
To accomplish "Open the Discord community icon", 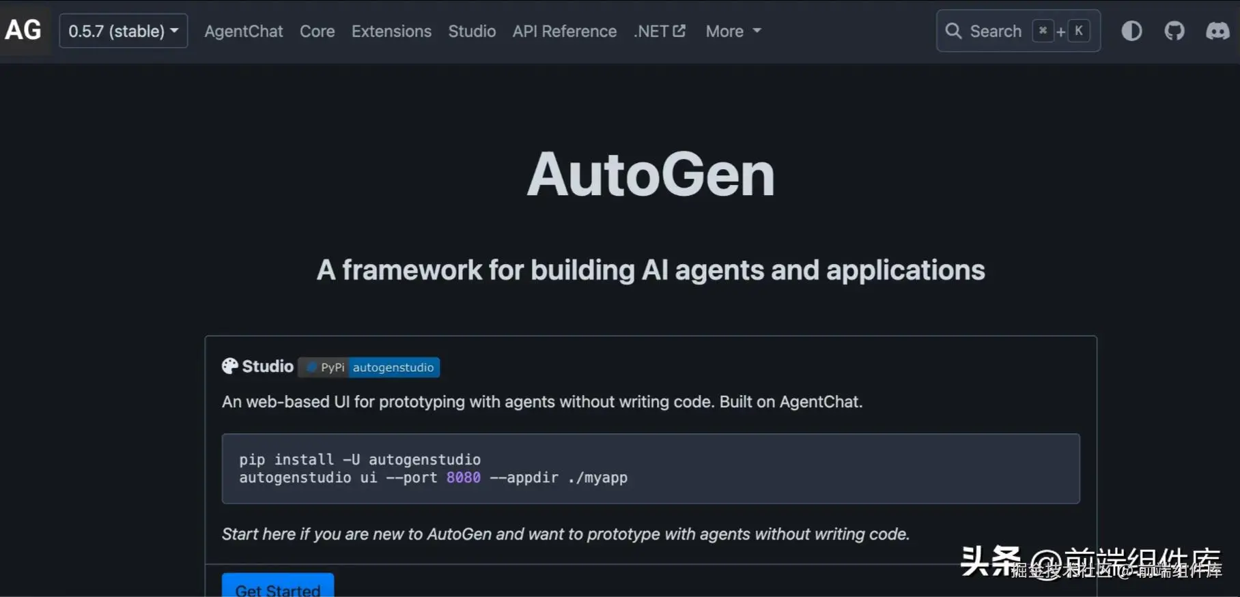I will [x=1217, y=31].
